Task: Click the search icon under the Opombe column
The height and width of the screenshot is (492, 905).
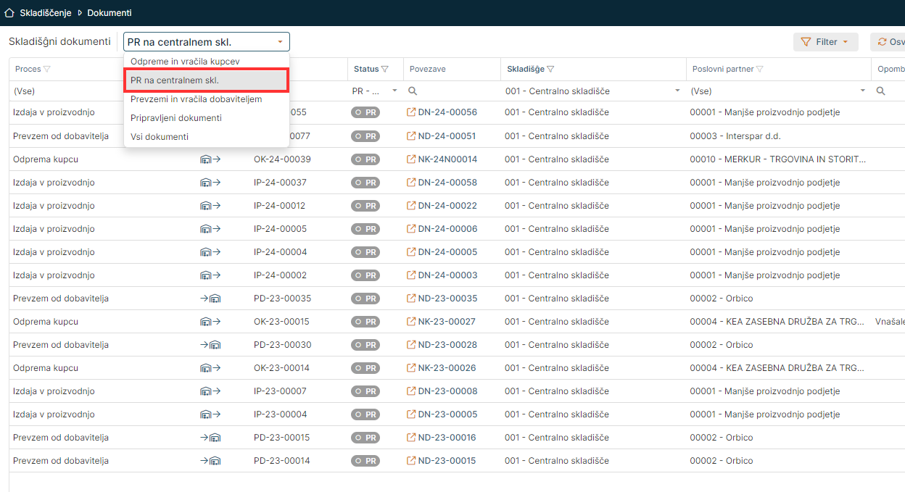Action: click(x=880, y=91)
